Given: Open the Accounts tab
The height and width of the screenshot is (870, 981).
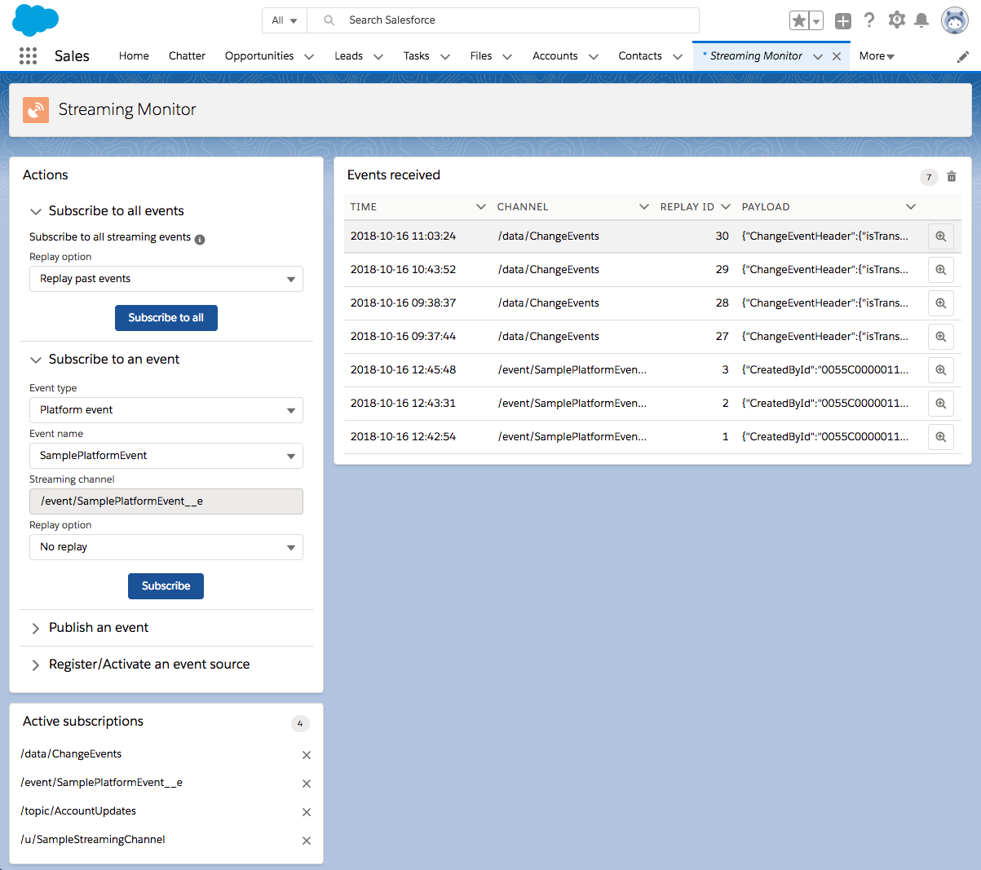Looking at the screenshot, I should point(555,56).
